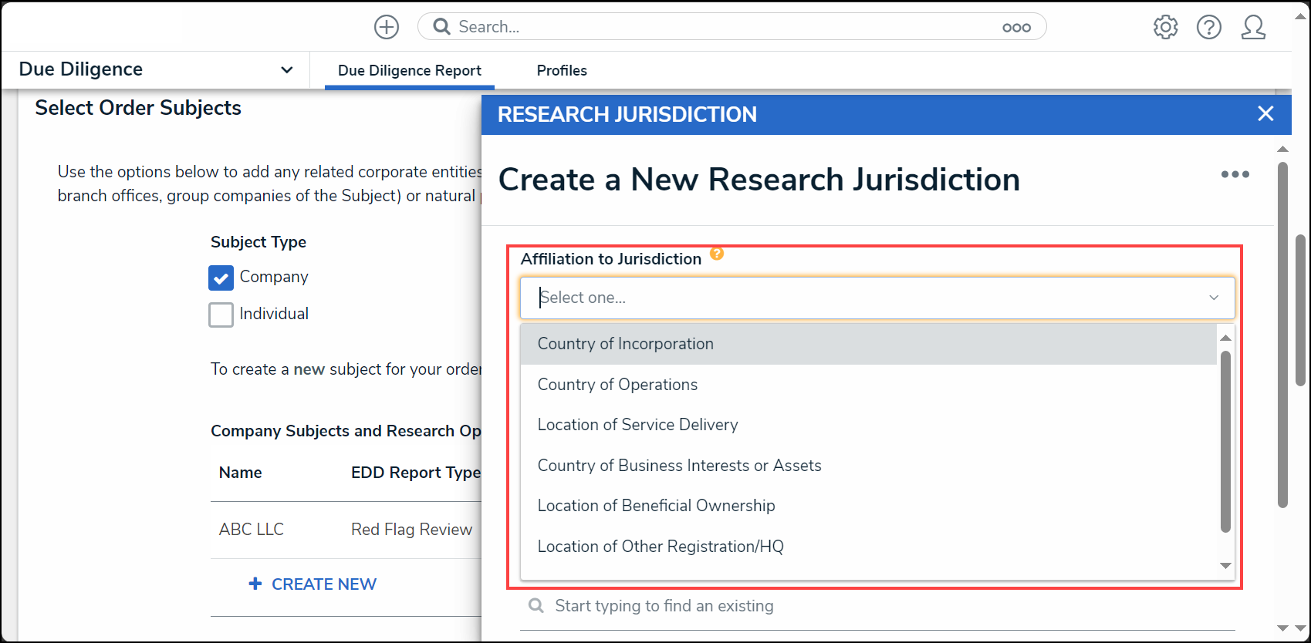Check the Individual checkbox
The width and height of the screenshot is (1311, 643).
point(221,315)
